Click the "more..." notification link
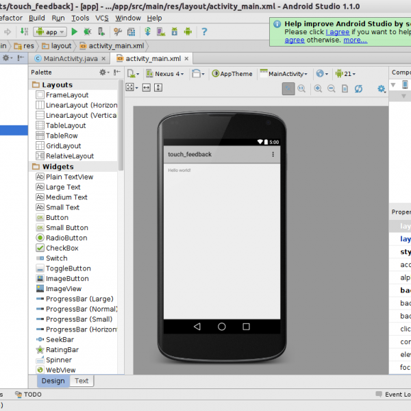Screen dimensions: 411x411 click(355, 40)
